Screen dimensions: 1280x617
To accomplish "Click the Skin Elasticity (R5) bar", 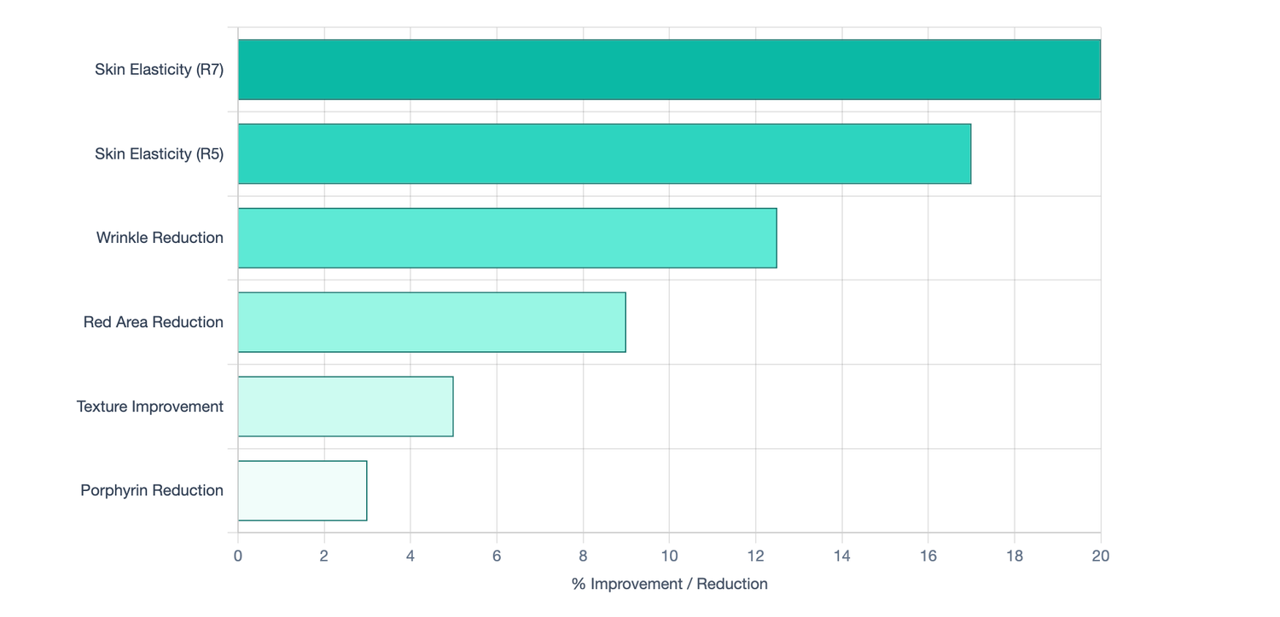I will click(x=604, y=154).
